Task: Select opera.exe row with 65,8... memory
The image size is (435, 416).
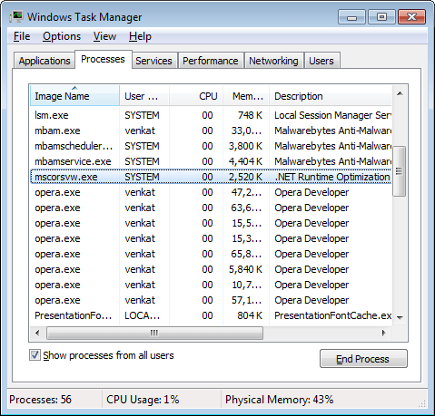Action: coord(211,254)
